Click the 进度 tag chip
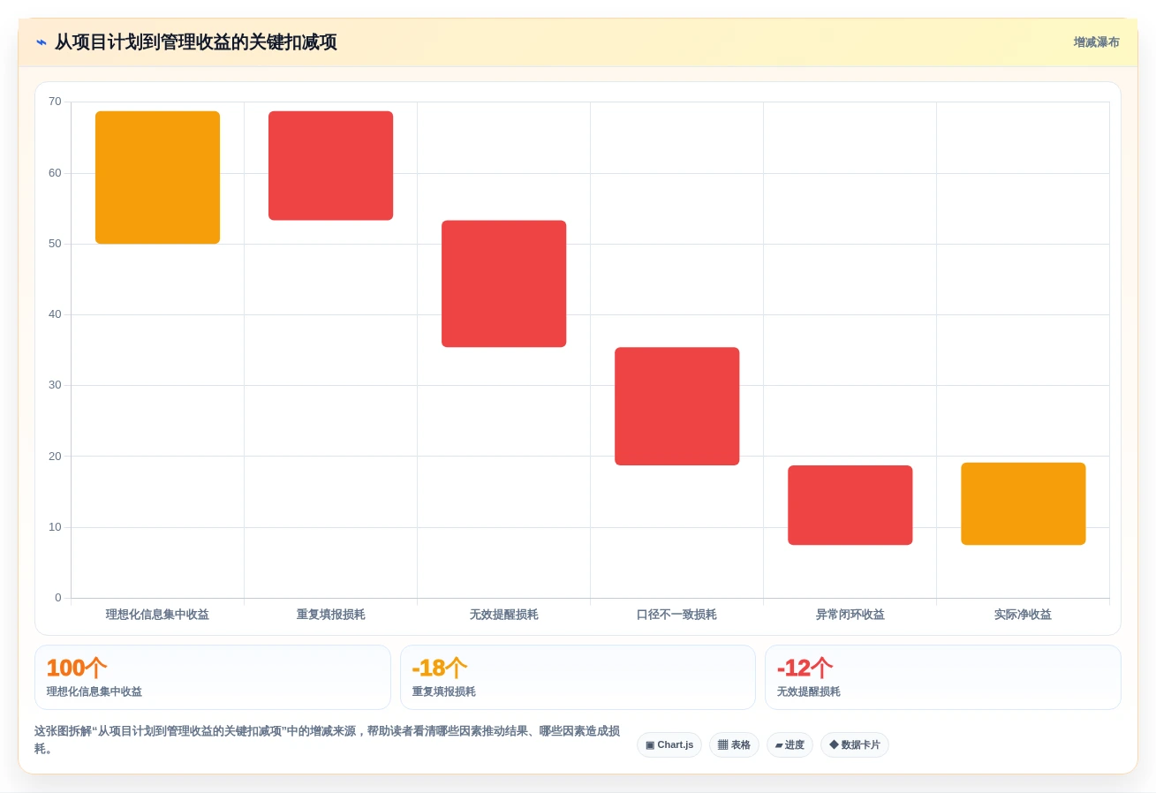Screen dimensions: 1156x793 pyautogui.click(x=790, y=744)
